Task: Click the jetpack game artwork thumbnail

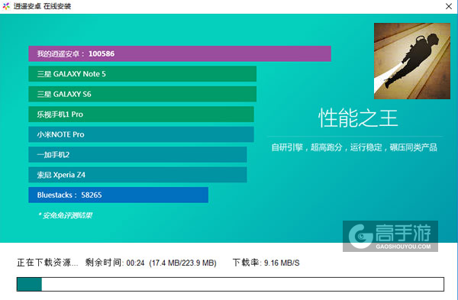Action: pyautogui.click(x=412, y=61)
